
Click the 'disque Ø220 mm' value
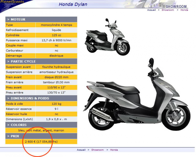[56, 77]
